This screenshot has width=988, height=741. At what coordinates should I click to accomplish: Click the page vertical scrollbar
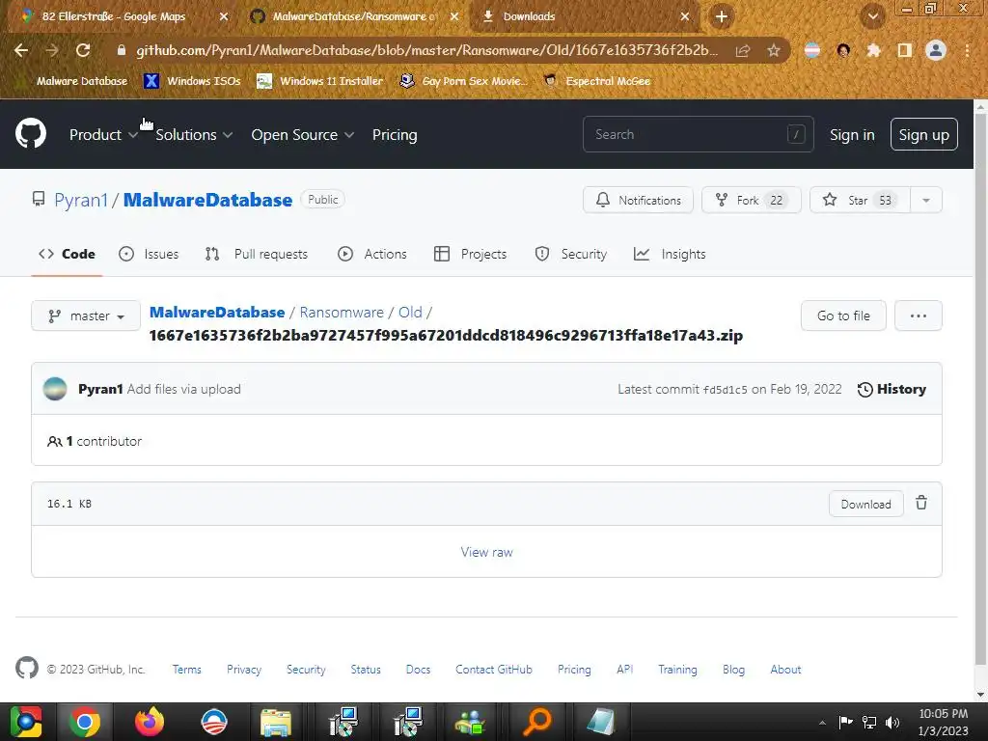tap(980, 391)
